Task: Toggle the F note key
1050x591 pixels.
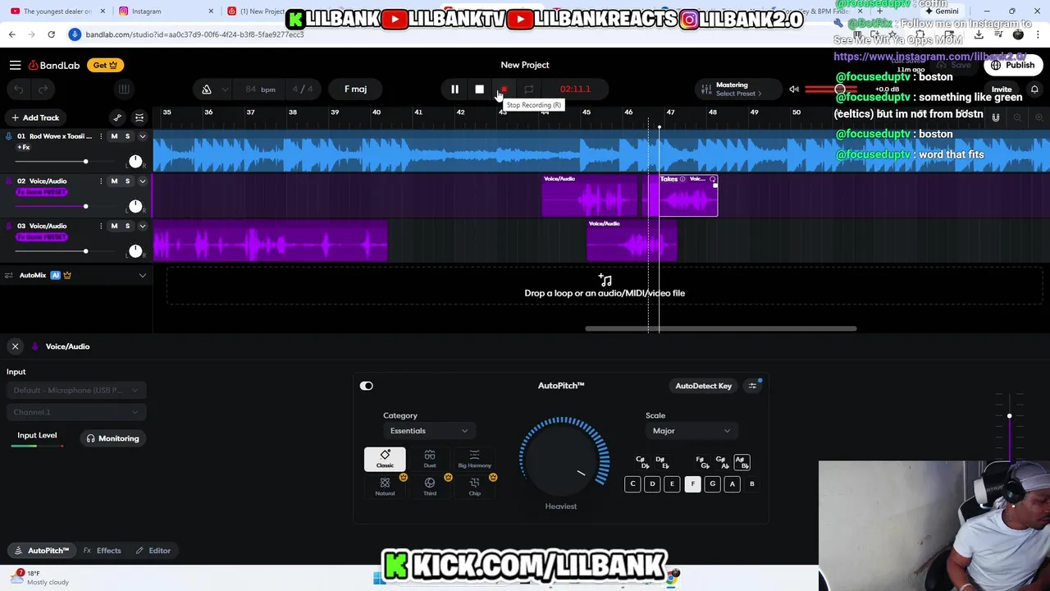Action: tap(692, 484)
